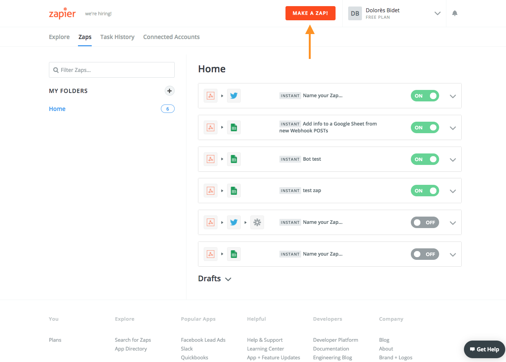This screenshot has width=506, height=362.
Task: Open the we're hiring! link
Action: (98, 14)
